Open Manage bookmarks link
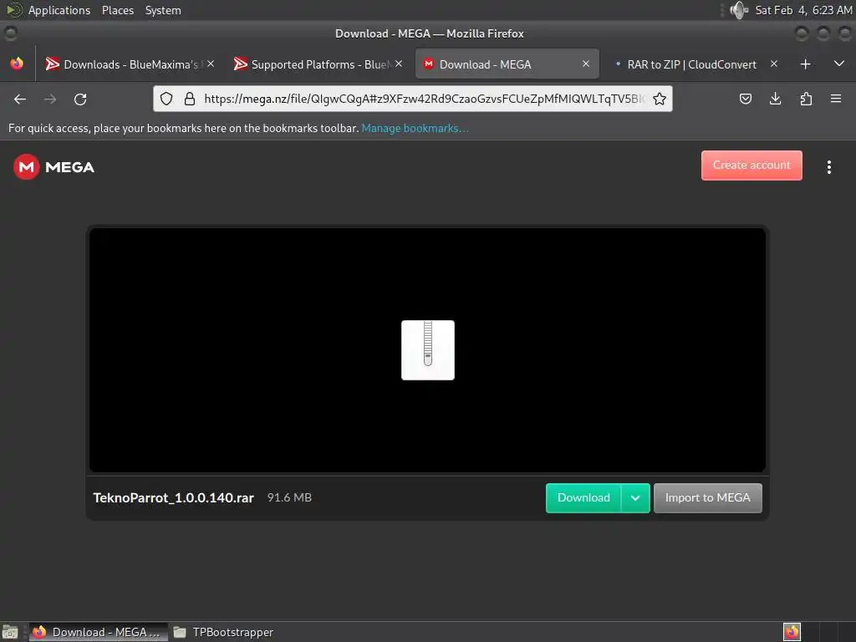The width and height of the screenshot is (856, 642). (x=415, y=128)
